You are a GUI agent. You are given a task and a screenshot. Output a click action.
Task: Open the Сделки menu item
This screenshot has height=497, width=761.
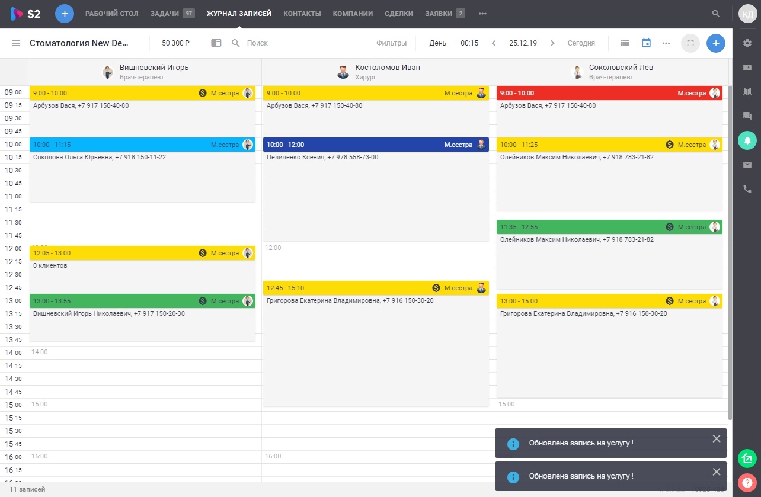point(399,14)
